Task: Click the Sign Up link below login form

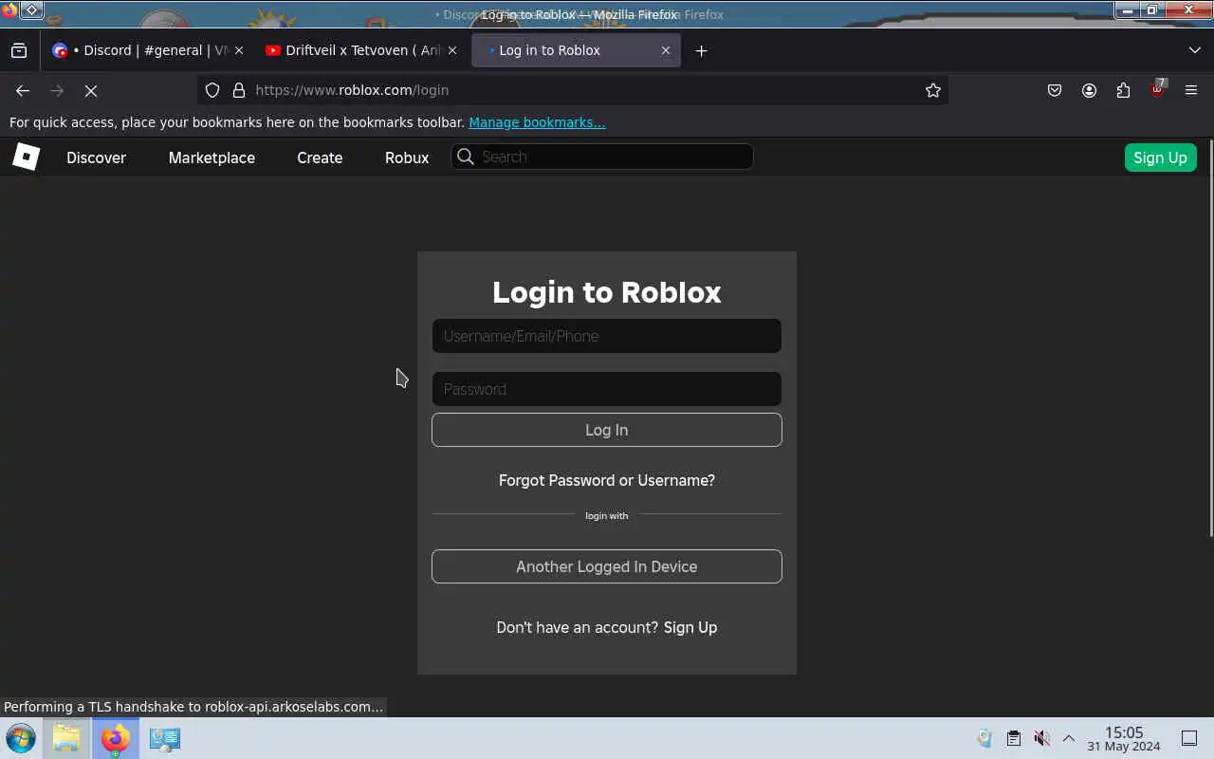Action: pyautogui.click(x=690, y=627)
